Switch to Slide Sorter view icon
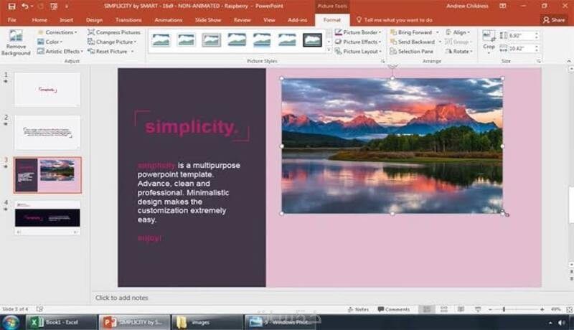The height and width of the screenshot is (330, 574). click(443, 309)
